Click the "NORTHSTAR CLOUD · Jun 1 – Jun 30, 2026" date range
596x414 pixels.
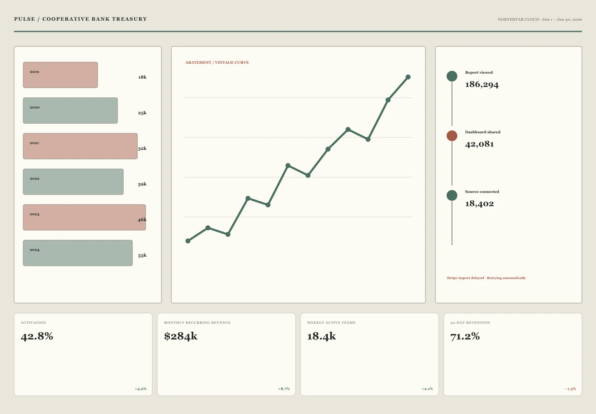[540, 19]
